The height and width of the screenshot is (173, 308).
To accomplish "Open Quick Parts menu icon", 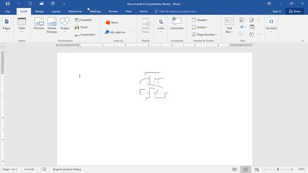I will (242, 20).
